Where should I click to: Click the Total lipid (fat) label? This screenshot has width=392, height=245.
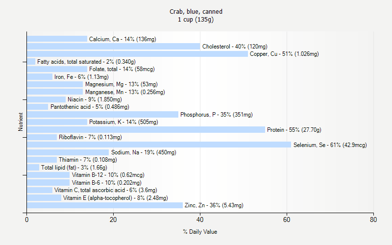click(x=73, y=168)
